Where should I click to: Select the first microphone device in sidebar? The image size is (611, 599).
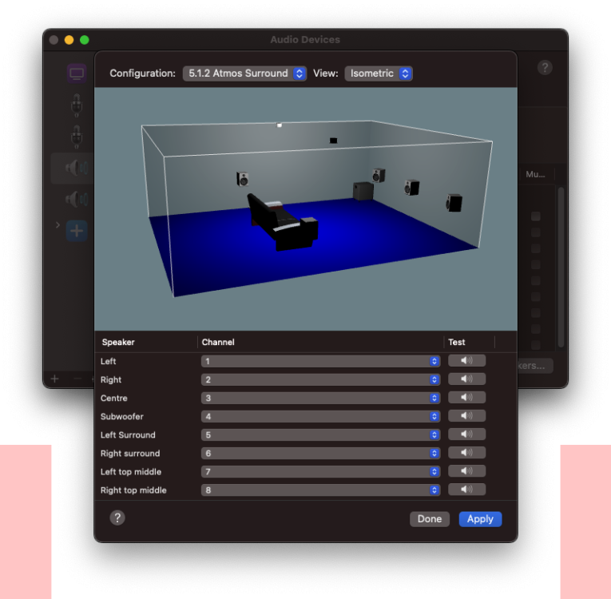pyautogui.click(x=77, y=105)
